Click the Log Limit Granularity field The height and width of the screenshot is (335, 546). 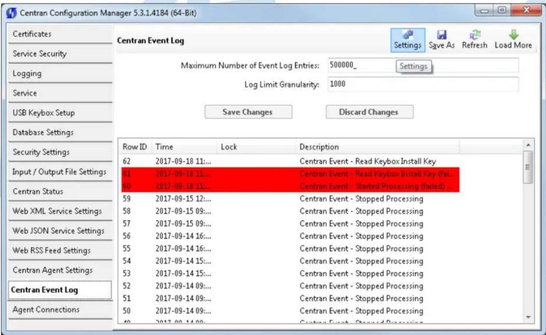[423, 84]
